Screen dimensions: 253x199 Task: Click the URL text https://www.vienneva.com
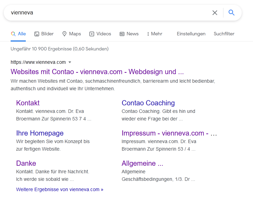pos(38,62)
